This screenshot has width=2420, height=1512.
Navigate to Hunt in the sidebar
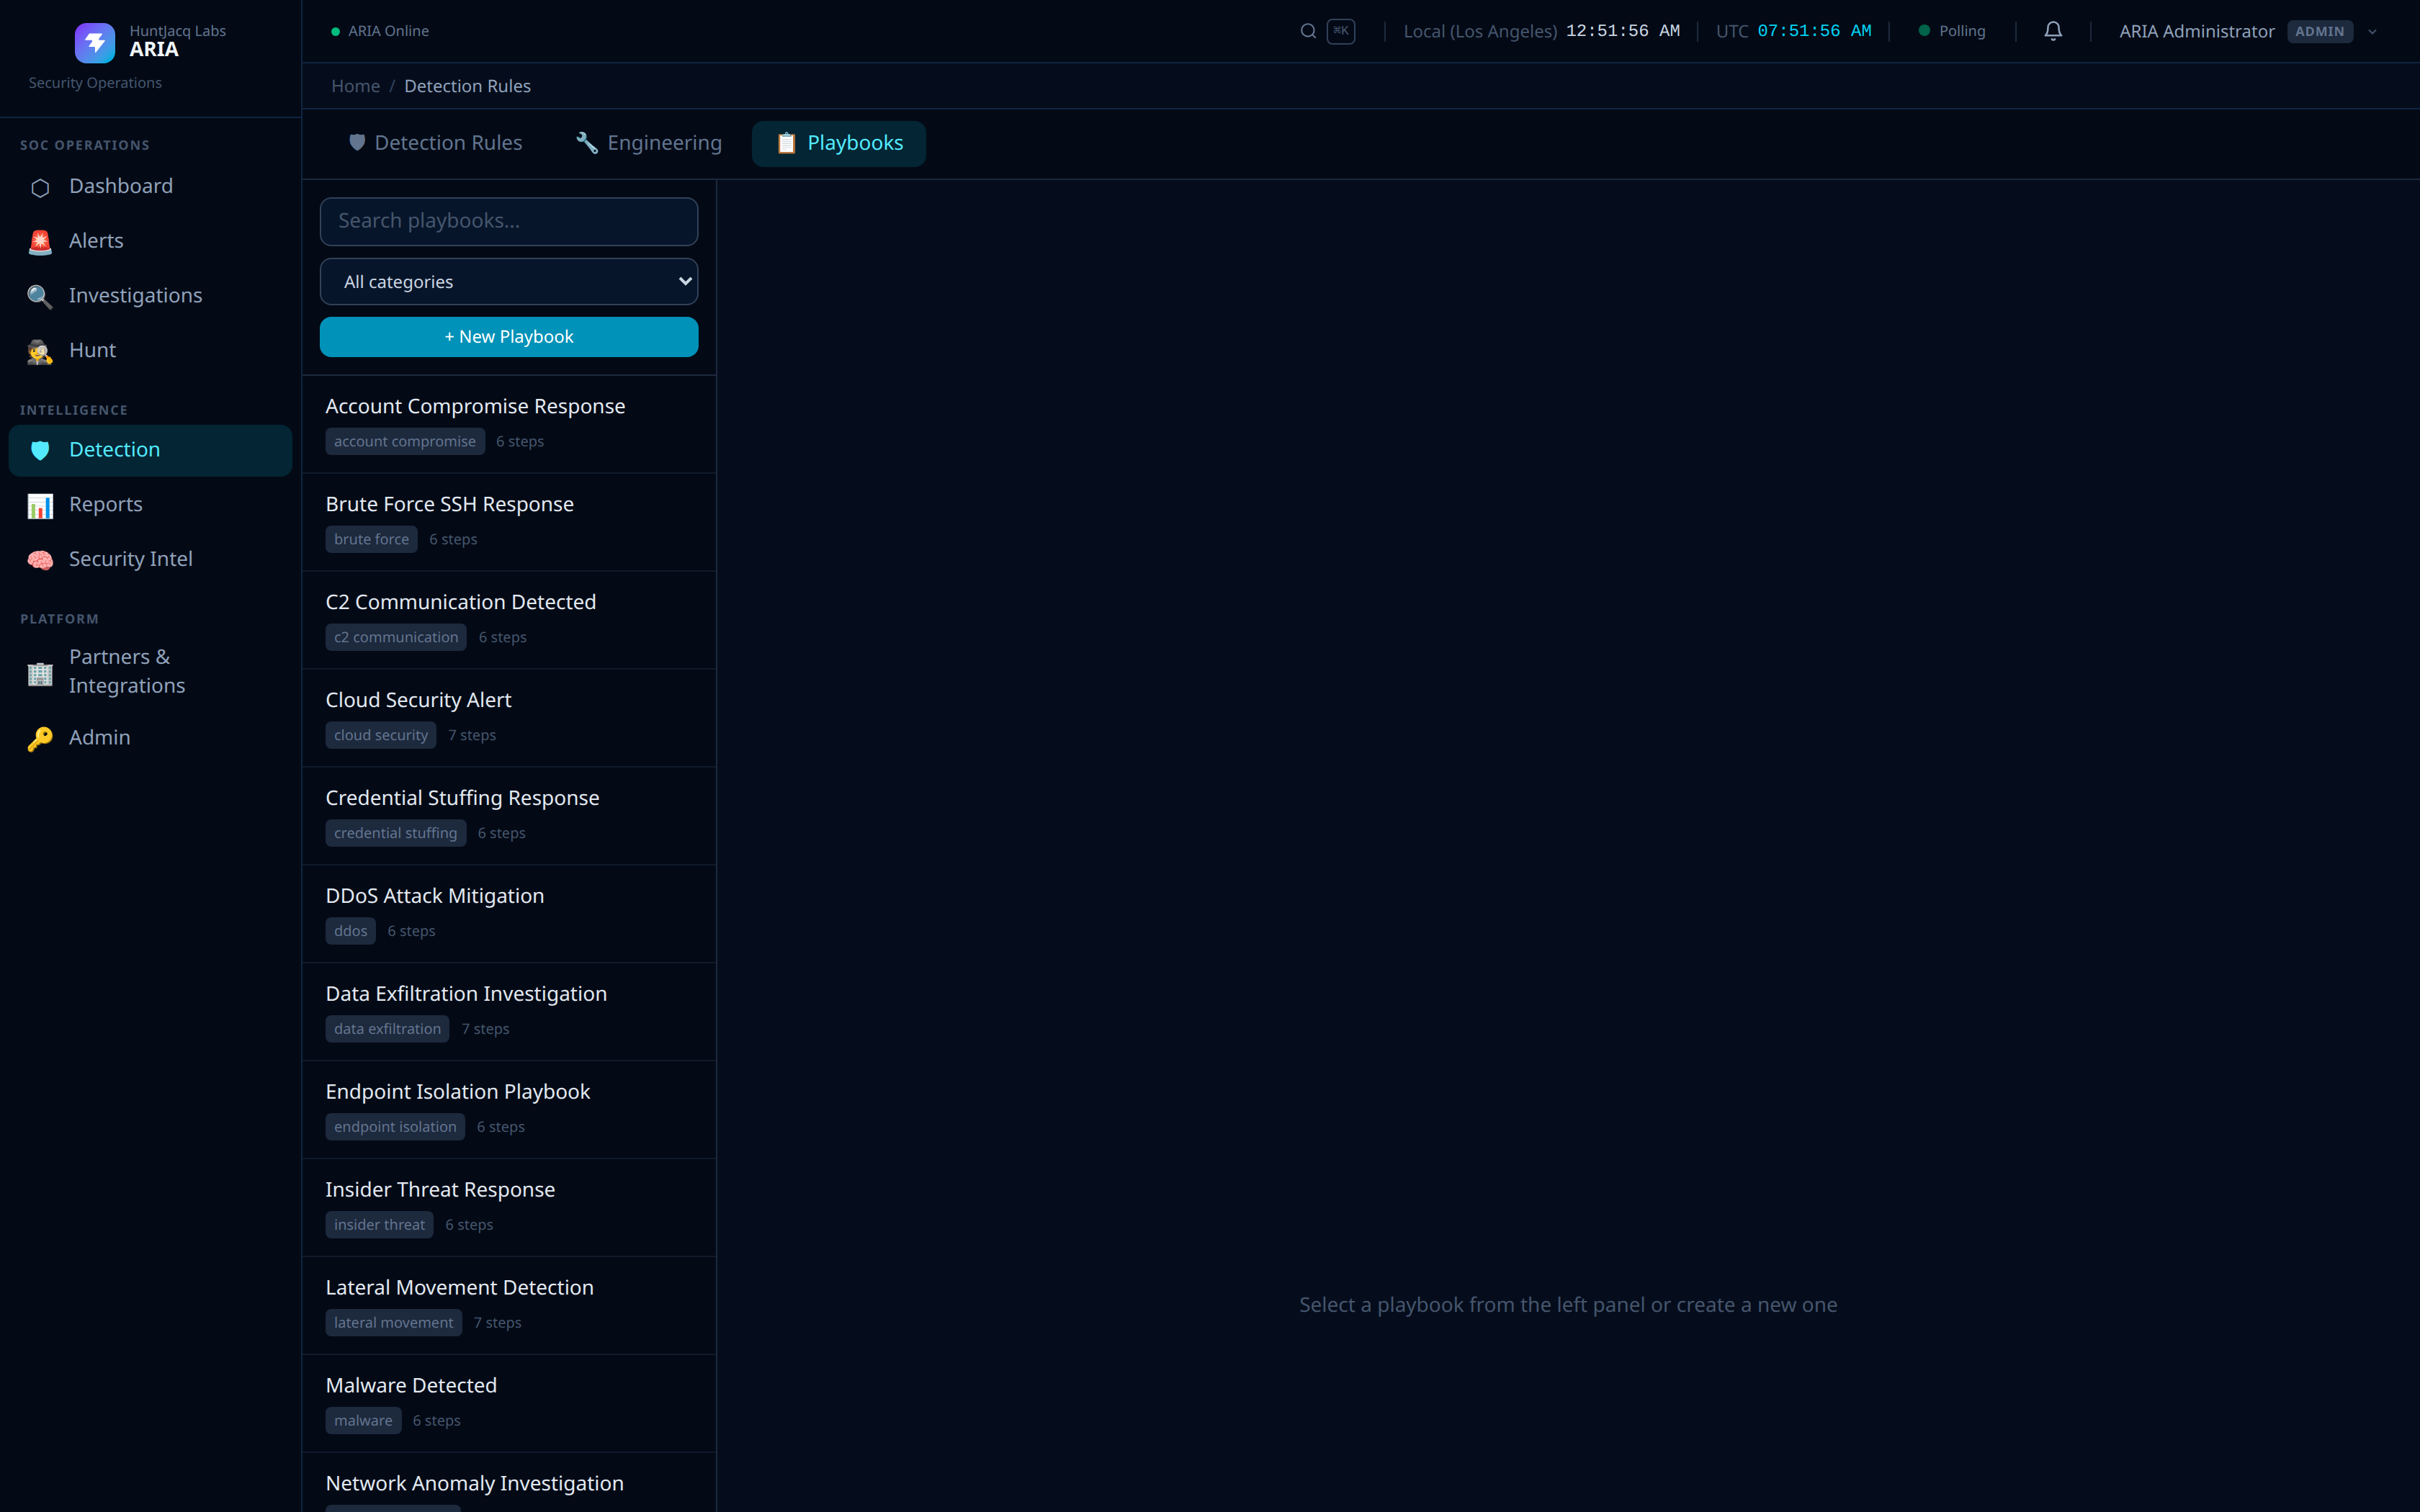pos(150,351)
